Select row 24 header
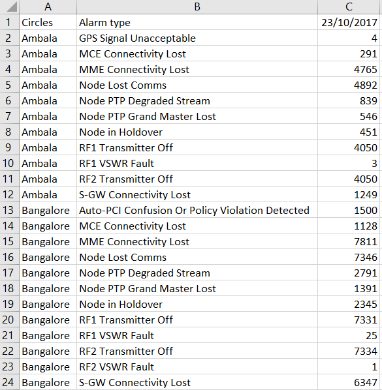The width and height of the screenshot is (382, 390). point(9,382)
